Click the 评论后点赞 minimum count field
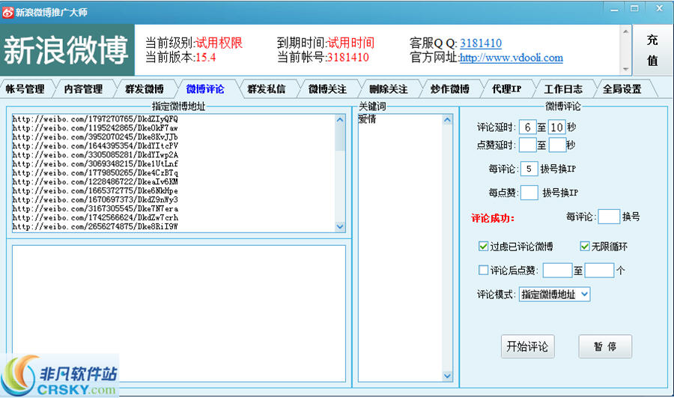The width and height of the screenshot is (674, 398). (557, 271)
